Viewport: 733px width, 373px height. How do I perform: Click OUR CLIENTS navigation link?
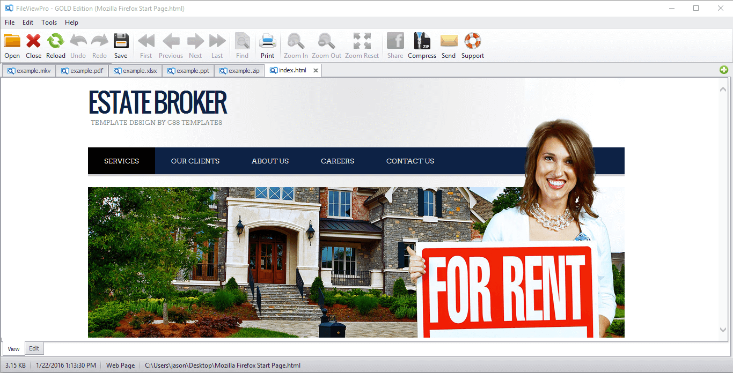point(195,161)
